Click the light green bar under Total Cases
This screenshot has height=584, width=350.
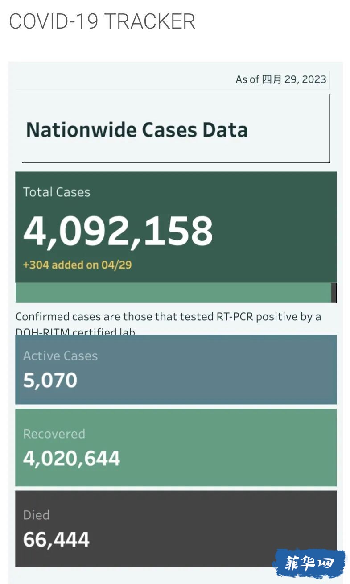tap(173, 293)
